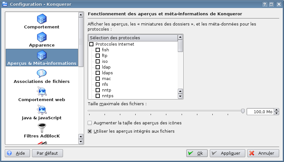Image resolution: width=284 pixels, height=162 pixels.
Task: Open the Associations de fichiers icon
Action: pos(42,74)
